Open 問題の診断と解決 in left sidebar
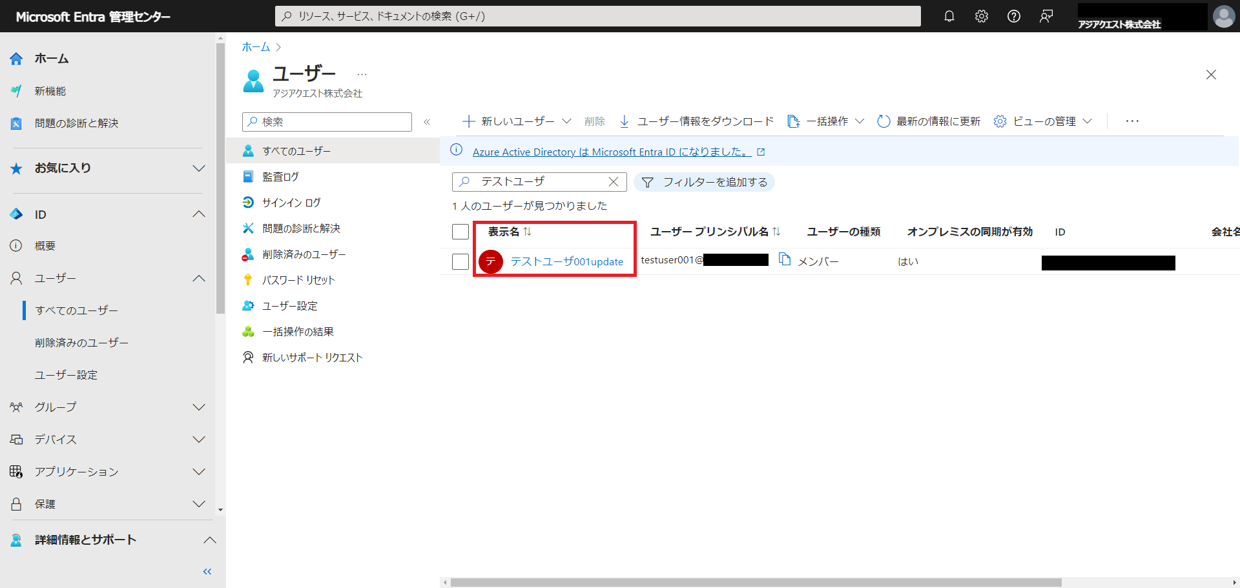 click(76, 123)
